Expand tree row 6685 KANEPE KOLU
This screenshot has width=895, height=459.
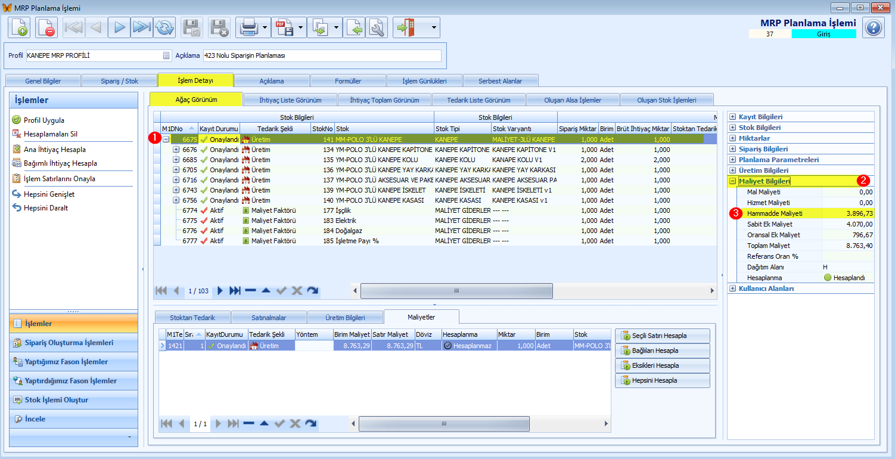176,160
